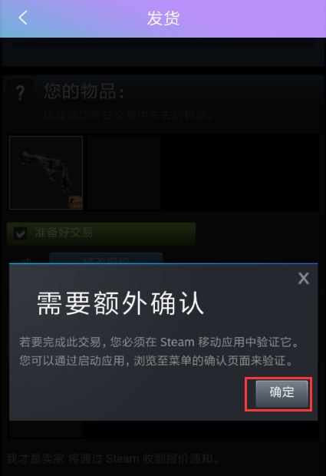
Task: Confirm the dialog with 确定 button
Action: tap(282, 393)
